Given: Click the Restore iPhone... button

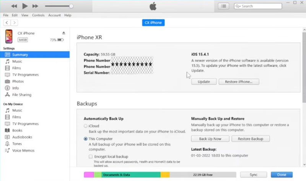Looking at the screenshot, I should coord(239,82).
